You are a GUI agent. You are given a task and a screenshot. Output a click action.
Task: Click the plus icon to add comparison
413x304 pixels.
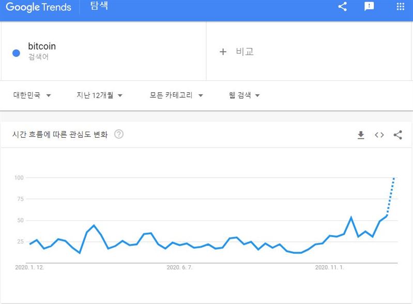[x=223, y=52]
